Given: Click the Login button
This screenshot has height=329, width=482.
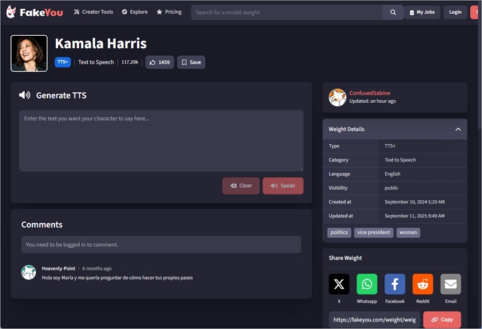Looking at the screenshot, I should click(455, 12).
